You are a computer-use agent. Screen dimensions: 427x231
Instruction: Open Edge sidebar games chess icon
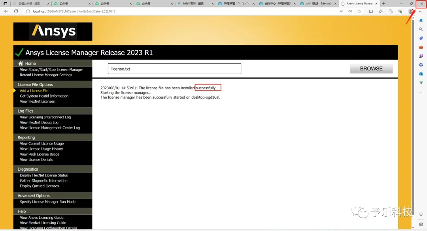421,56
